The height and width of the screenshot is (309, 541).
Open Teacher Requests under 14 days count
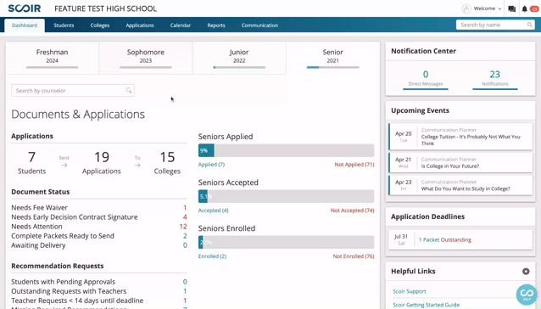pos(185,301)
